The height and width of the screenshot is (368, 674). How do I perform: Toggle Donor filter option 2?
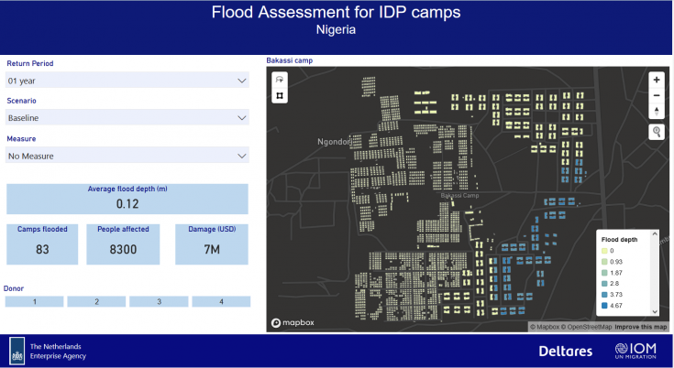[96, 301]
